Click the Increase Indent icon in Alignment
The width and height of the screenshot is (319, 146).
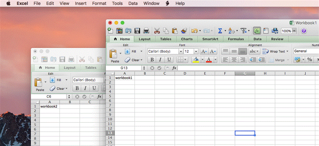262,60
